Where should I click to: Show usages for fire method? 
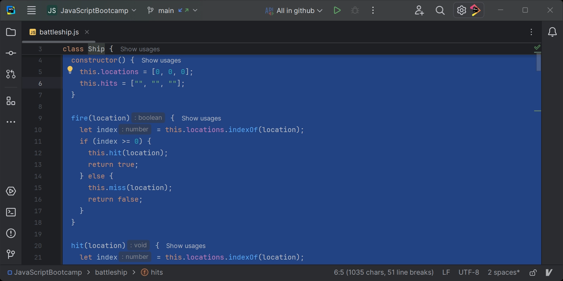201,118
